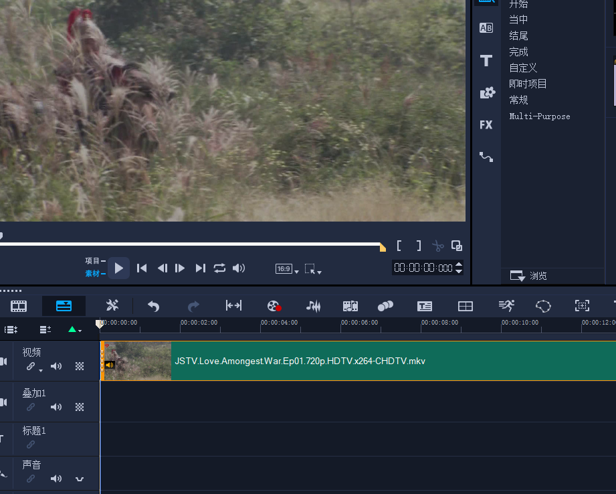
Task: Select the 自定义 category in library list
Action: coord(523,68)
